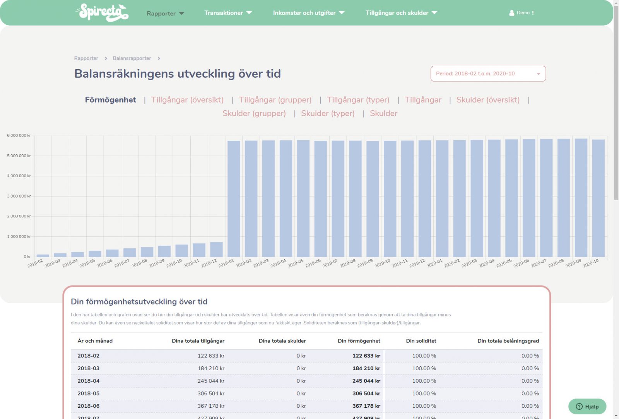Open the Period date range selector
Viewport: 619px width, 419px height.
click(x=488, y=74)
